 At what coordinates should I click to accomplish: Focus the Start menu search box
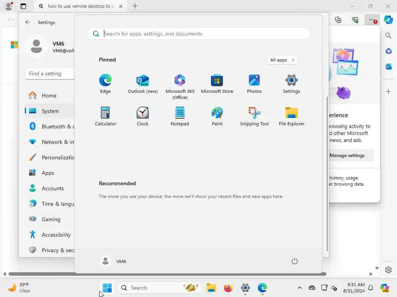pyautogui.click(x=198, y=34)
